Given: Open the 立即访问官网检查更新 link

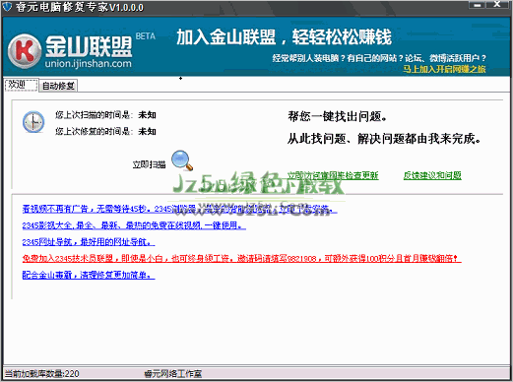Looking at the screenshot, I should pos(333,175).
